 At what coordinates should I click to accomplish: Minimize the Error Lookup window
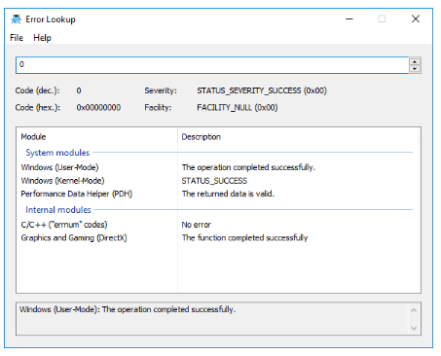coord(349,19)
